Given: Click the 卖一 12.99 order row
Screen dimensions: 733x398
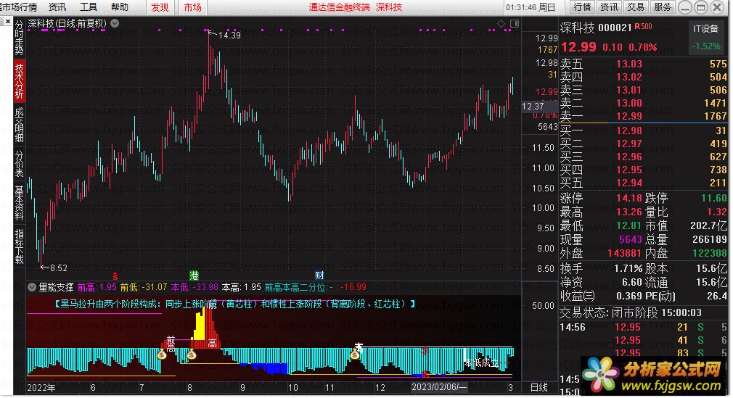Looking at the screenshot, I should click(643, 116).
